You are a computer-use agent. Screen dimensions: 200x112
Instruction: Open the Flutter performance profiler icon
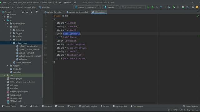point(161,7)
